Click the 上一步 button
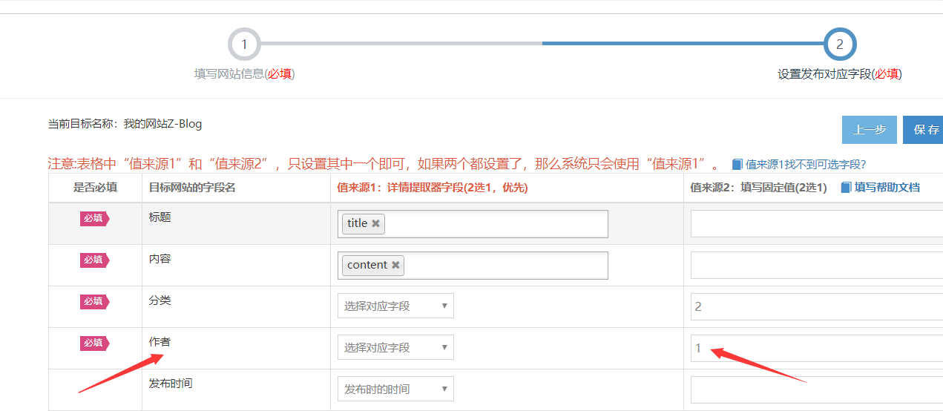The image size is (943, 411). (870, 130)
